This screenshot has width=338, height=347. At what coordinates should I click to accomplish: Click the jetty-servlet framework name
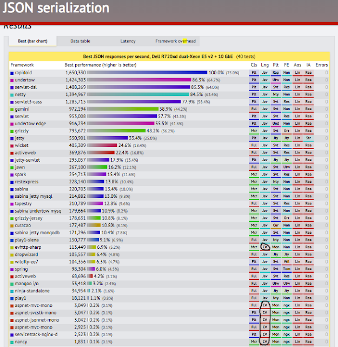pyautogui.click(x=28, y=160)
